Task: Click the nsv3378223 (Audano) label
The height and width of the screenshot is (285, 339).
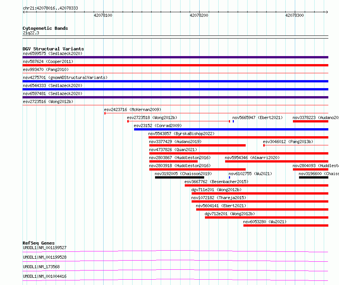Action: click(316, 118)
